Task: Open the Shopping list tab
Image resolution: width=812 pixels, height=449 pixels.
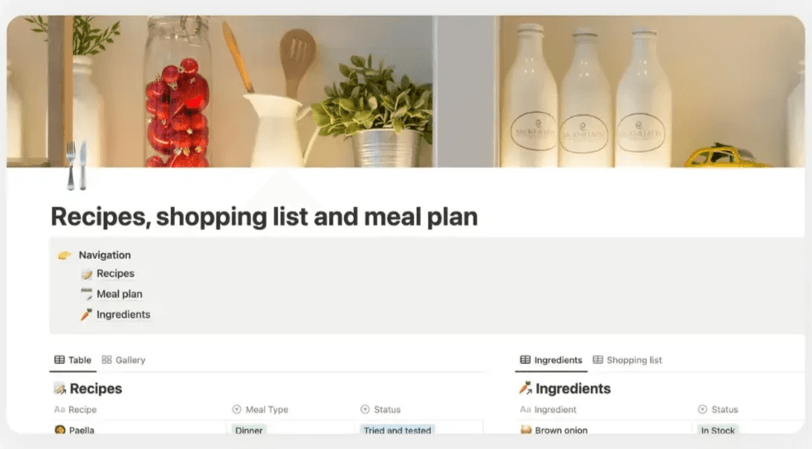Action: [627, 360]
